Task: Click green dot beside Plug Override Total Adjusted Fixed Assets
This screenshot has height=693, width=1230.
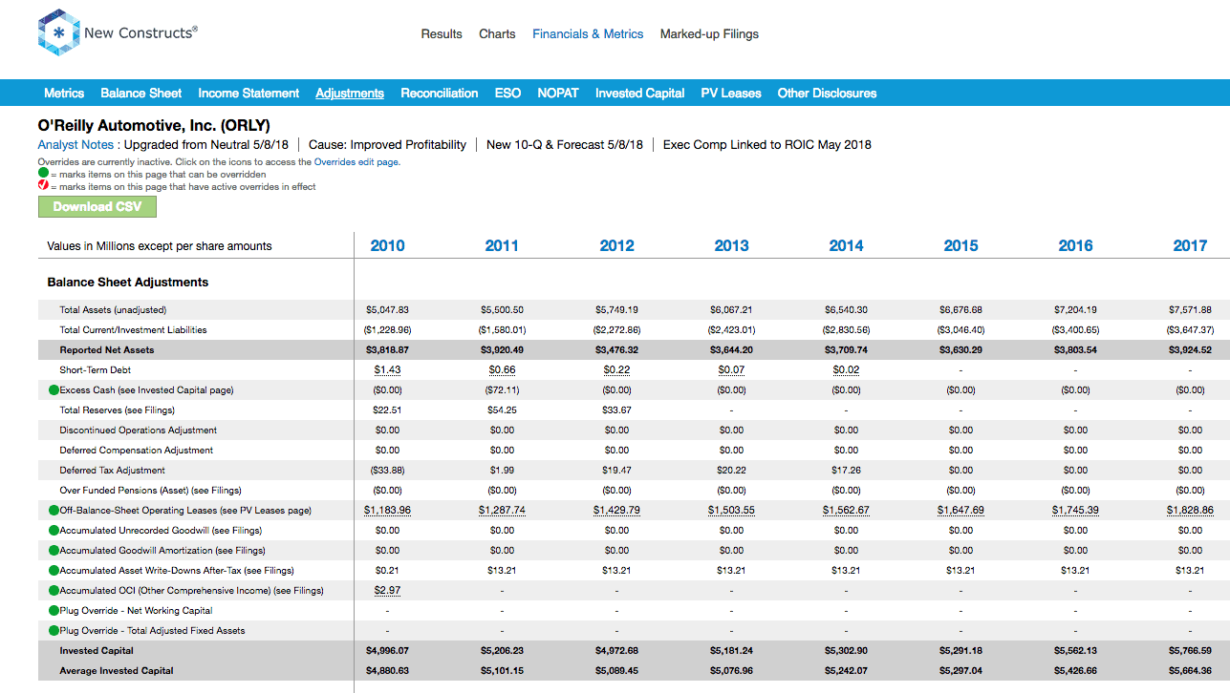Action: (54, 630)
